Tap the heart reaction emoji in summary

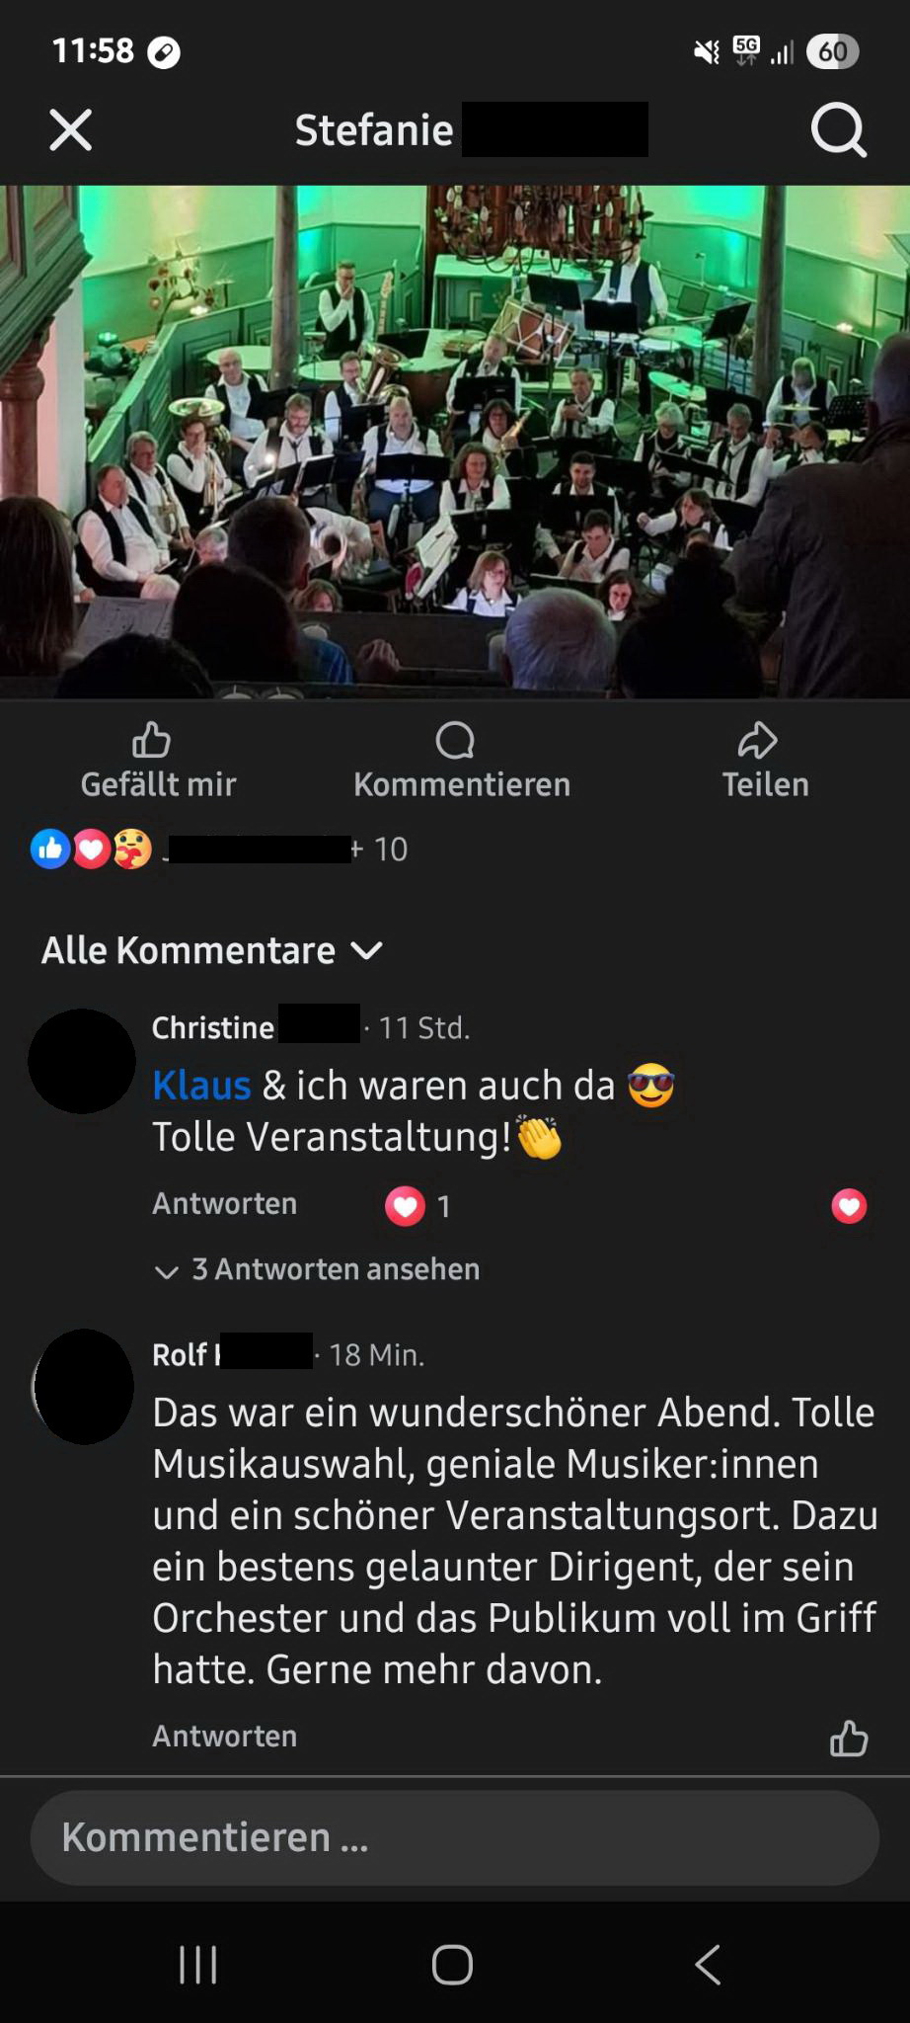point(91,849)
